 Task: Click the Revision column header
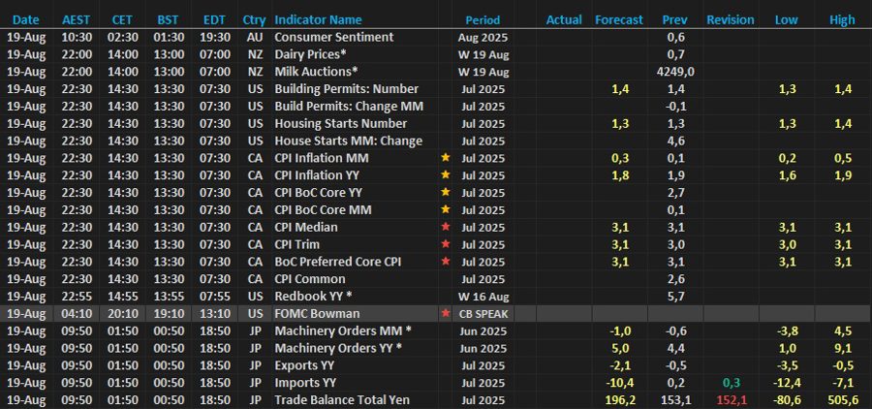click(x=731, y=19)
